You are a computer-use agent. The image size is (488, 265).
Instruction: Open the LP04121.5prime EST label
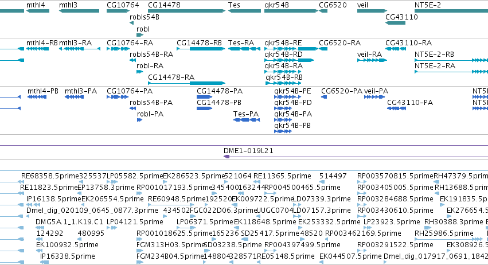(x=135, y=222)
